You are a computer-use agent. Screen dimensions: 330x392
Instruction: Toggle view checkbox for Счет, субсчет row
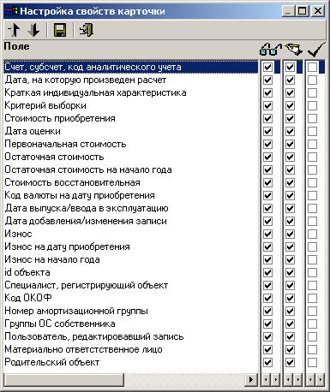(267, 68)
